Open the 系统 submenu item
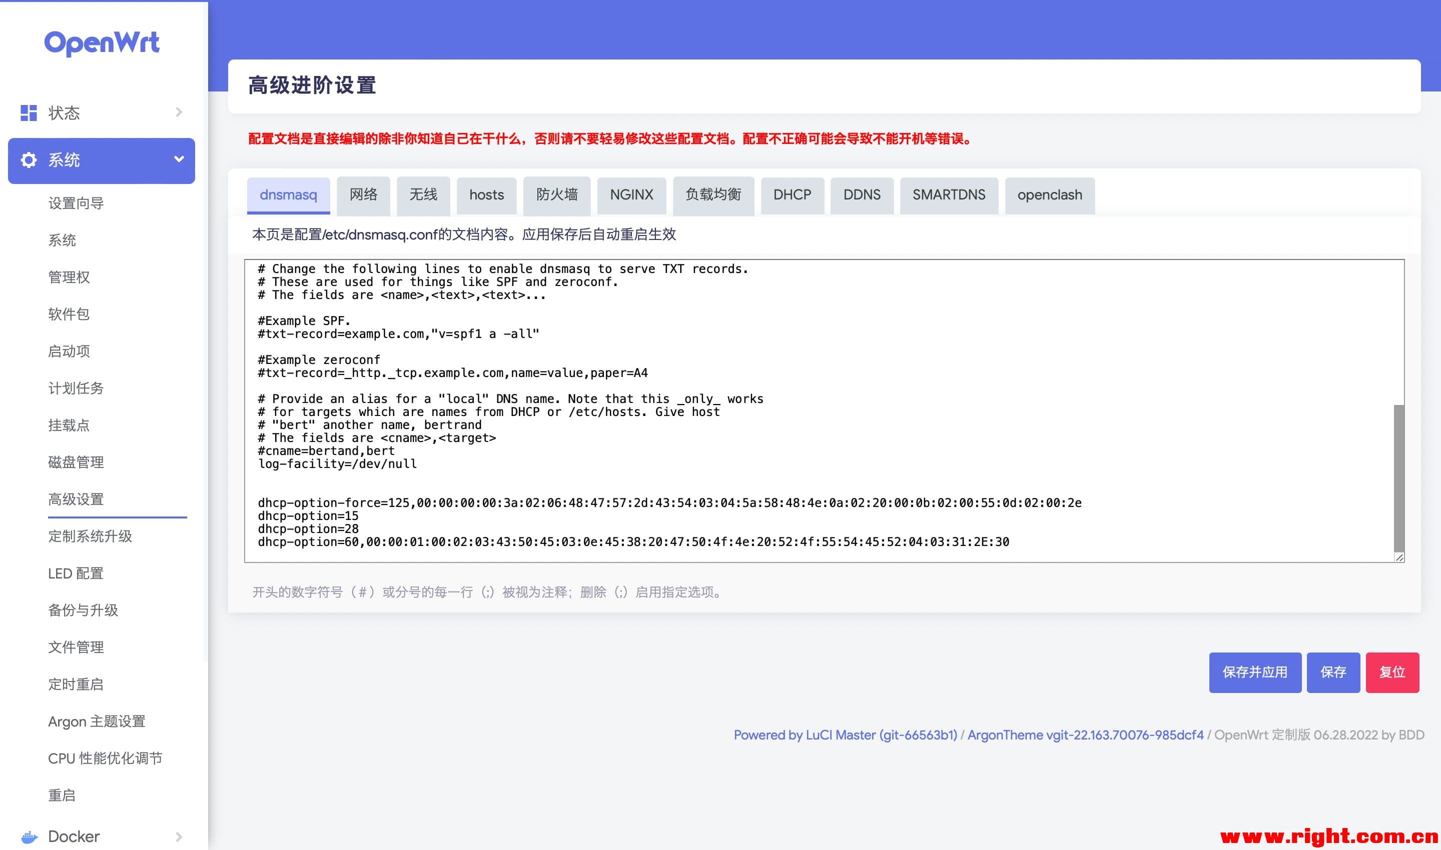The image size is (1441, 850). [62, 240]
